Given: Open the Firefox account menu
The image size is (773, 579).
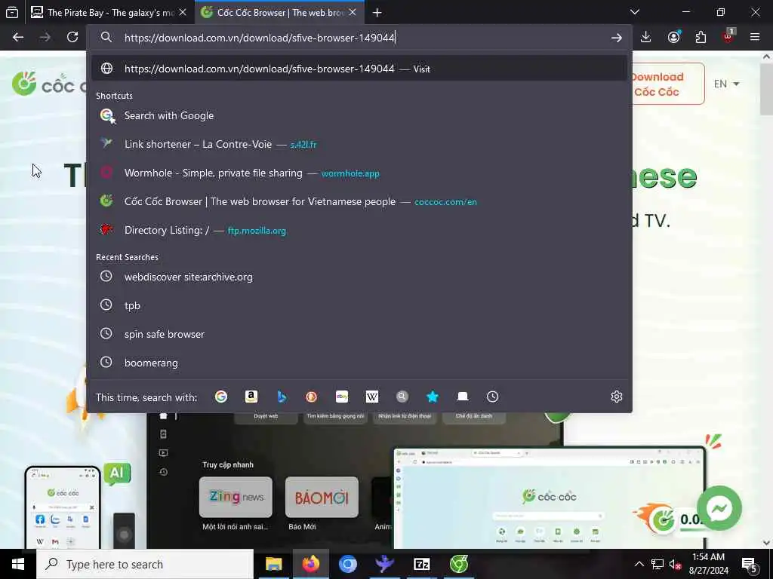Looking at the screenshot, I should [673, 38].
